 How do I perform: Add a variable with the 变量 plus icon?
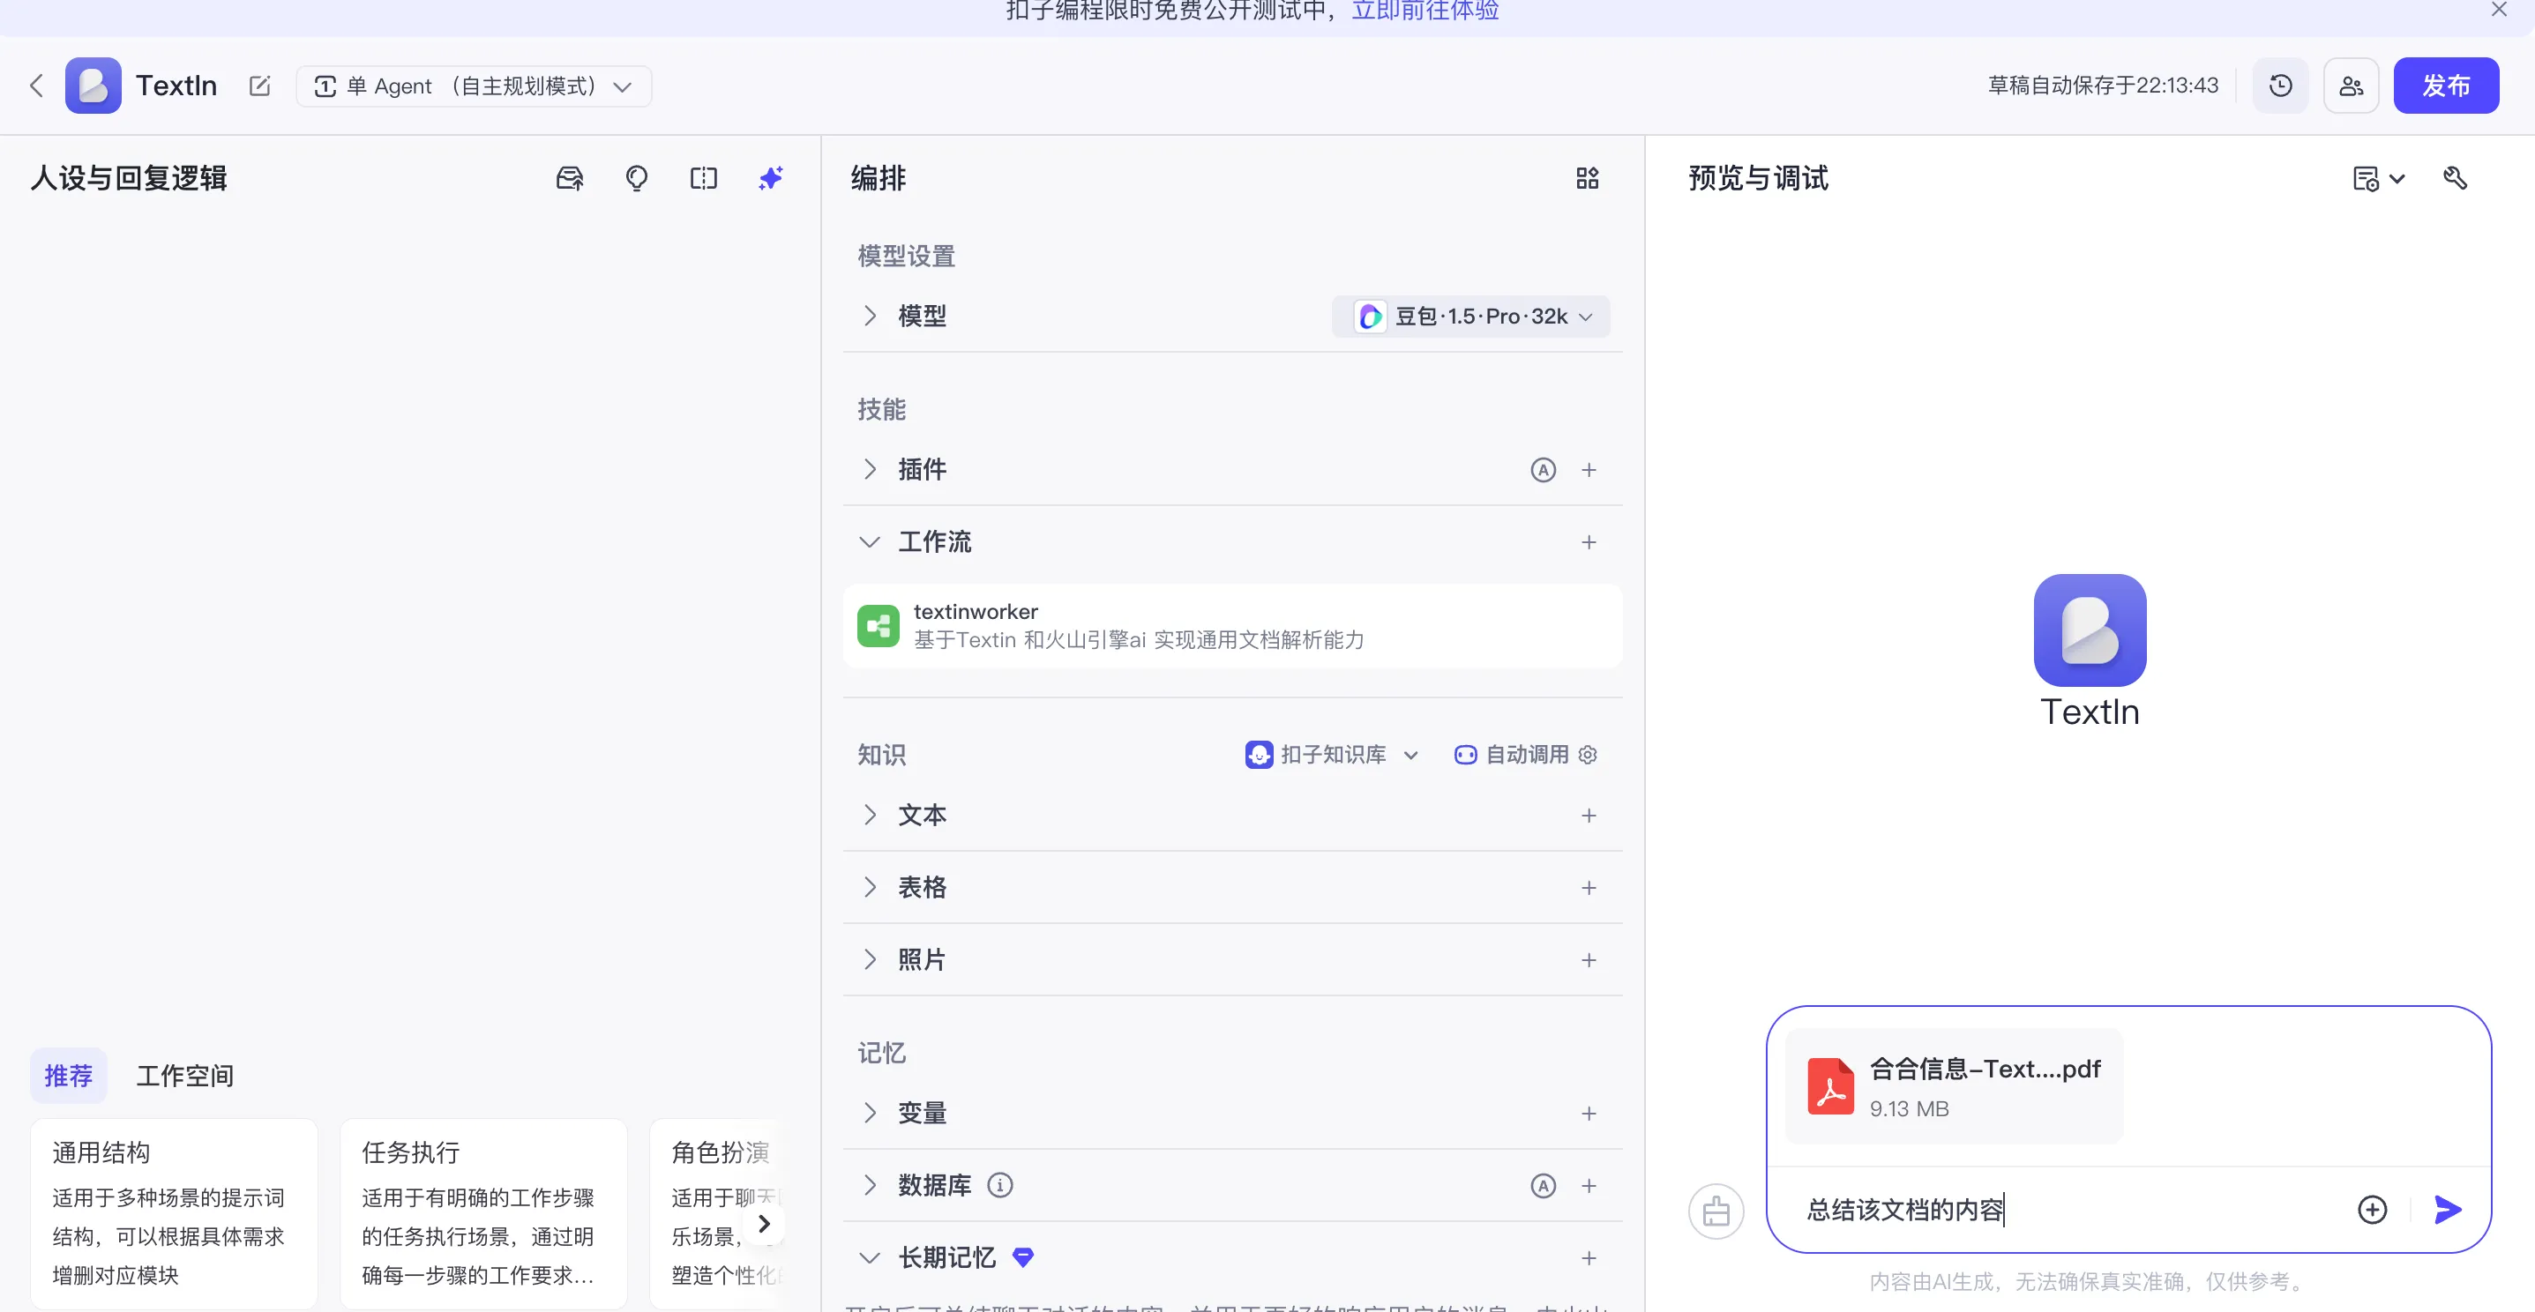1589,1114
